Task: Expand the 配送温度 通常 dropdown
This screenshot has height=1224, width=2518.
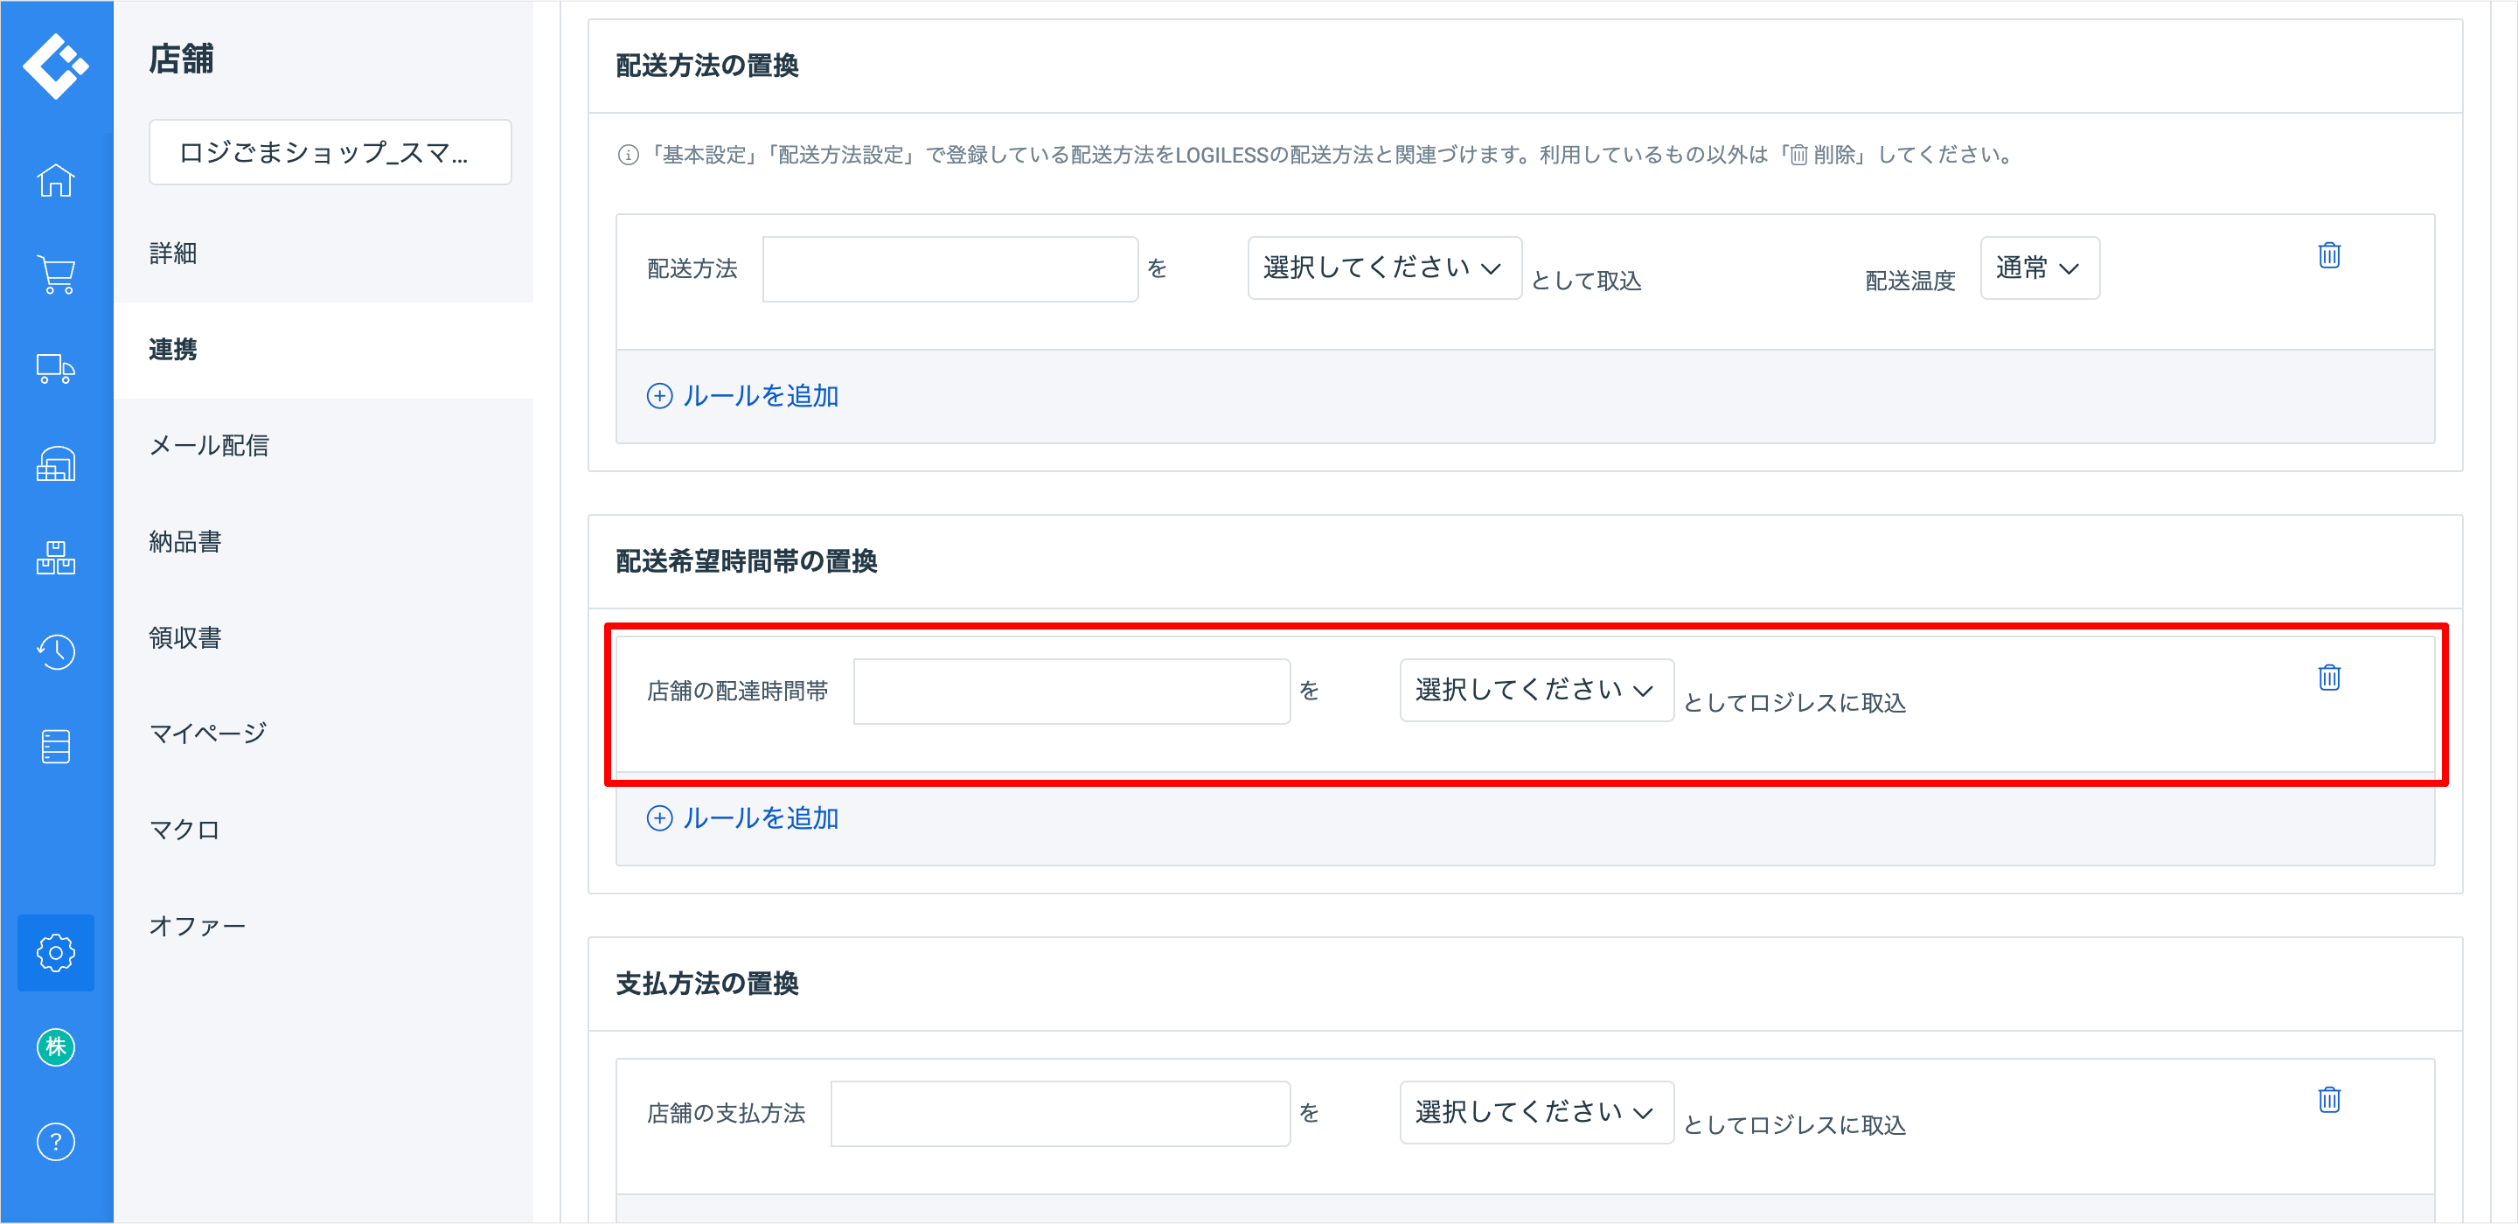Action: click(2039, 268)
